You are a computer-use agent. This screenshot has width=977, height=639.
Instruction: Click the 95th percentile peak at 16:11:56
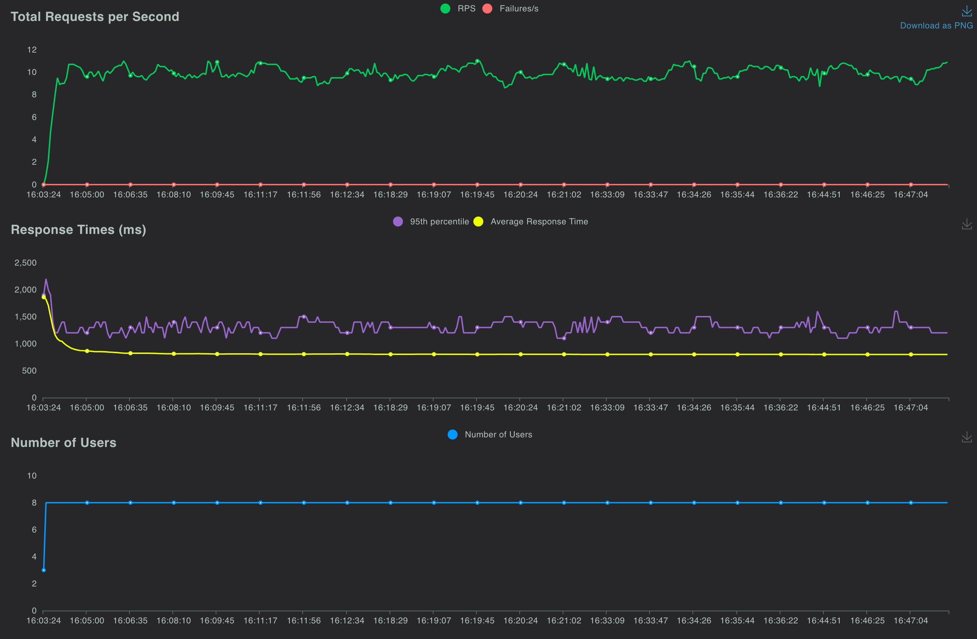pos(304,317)
